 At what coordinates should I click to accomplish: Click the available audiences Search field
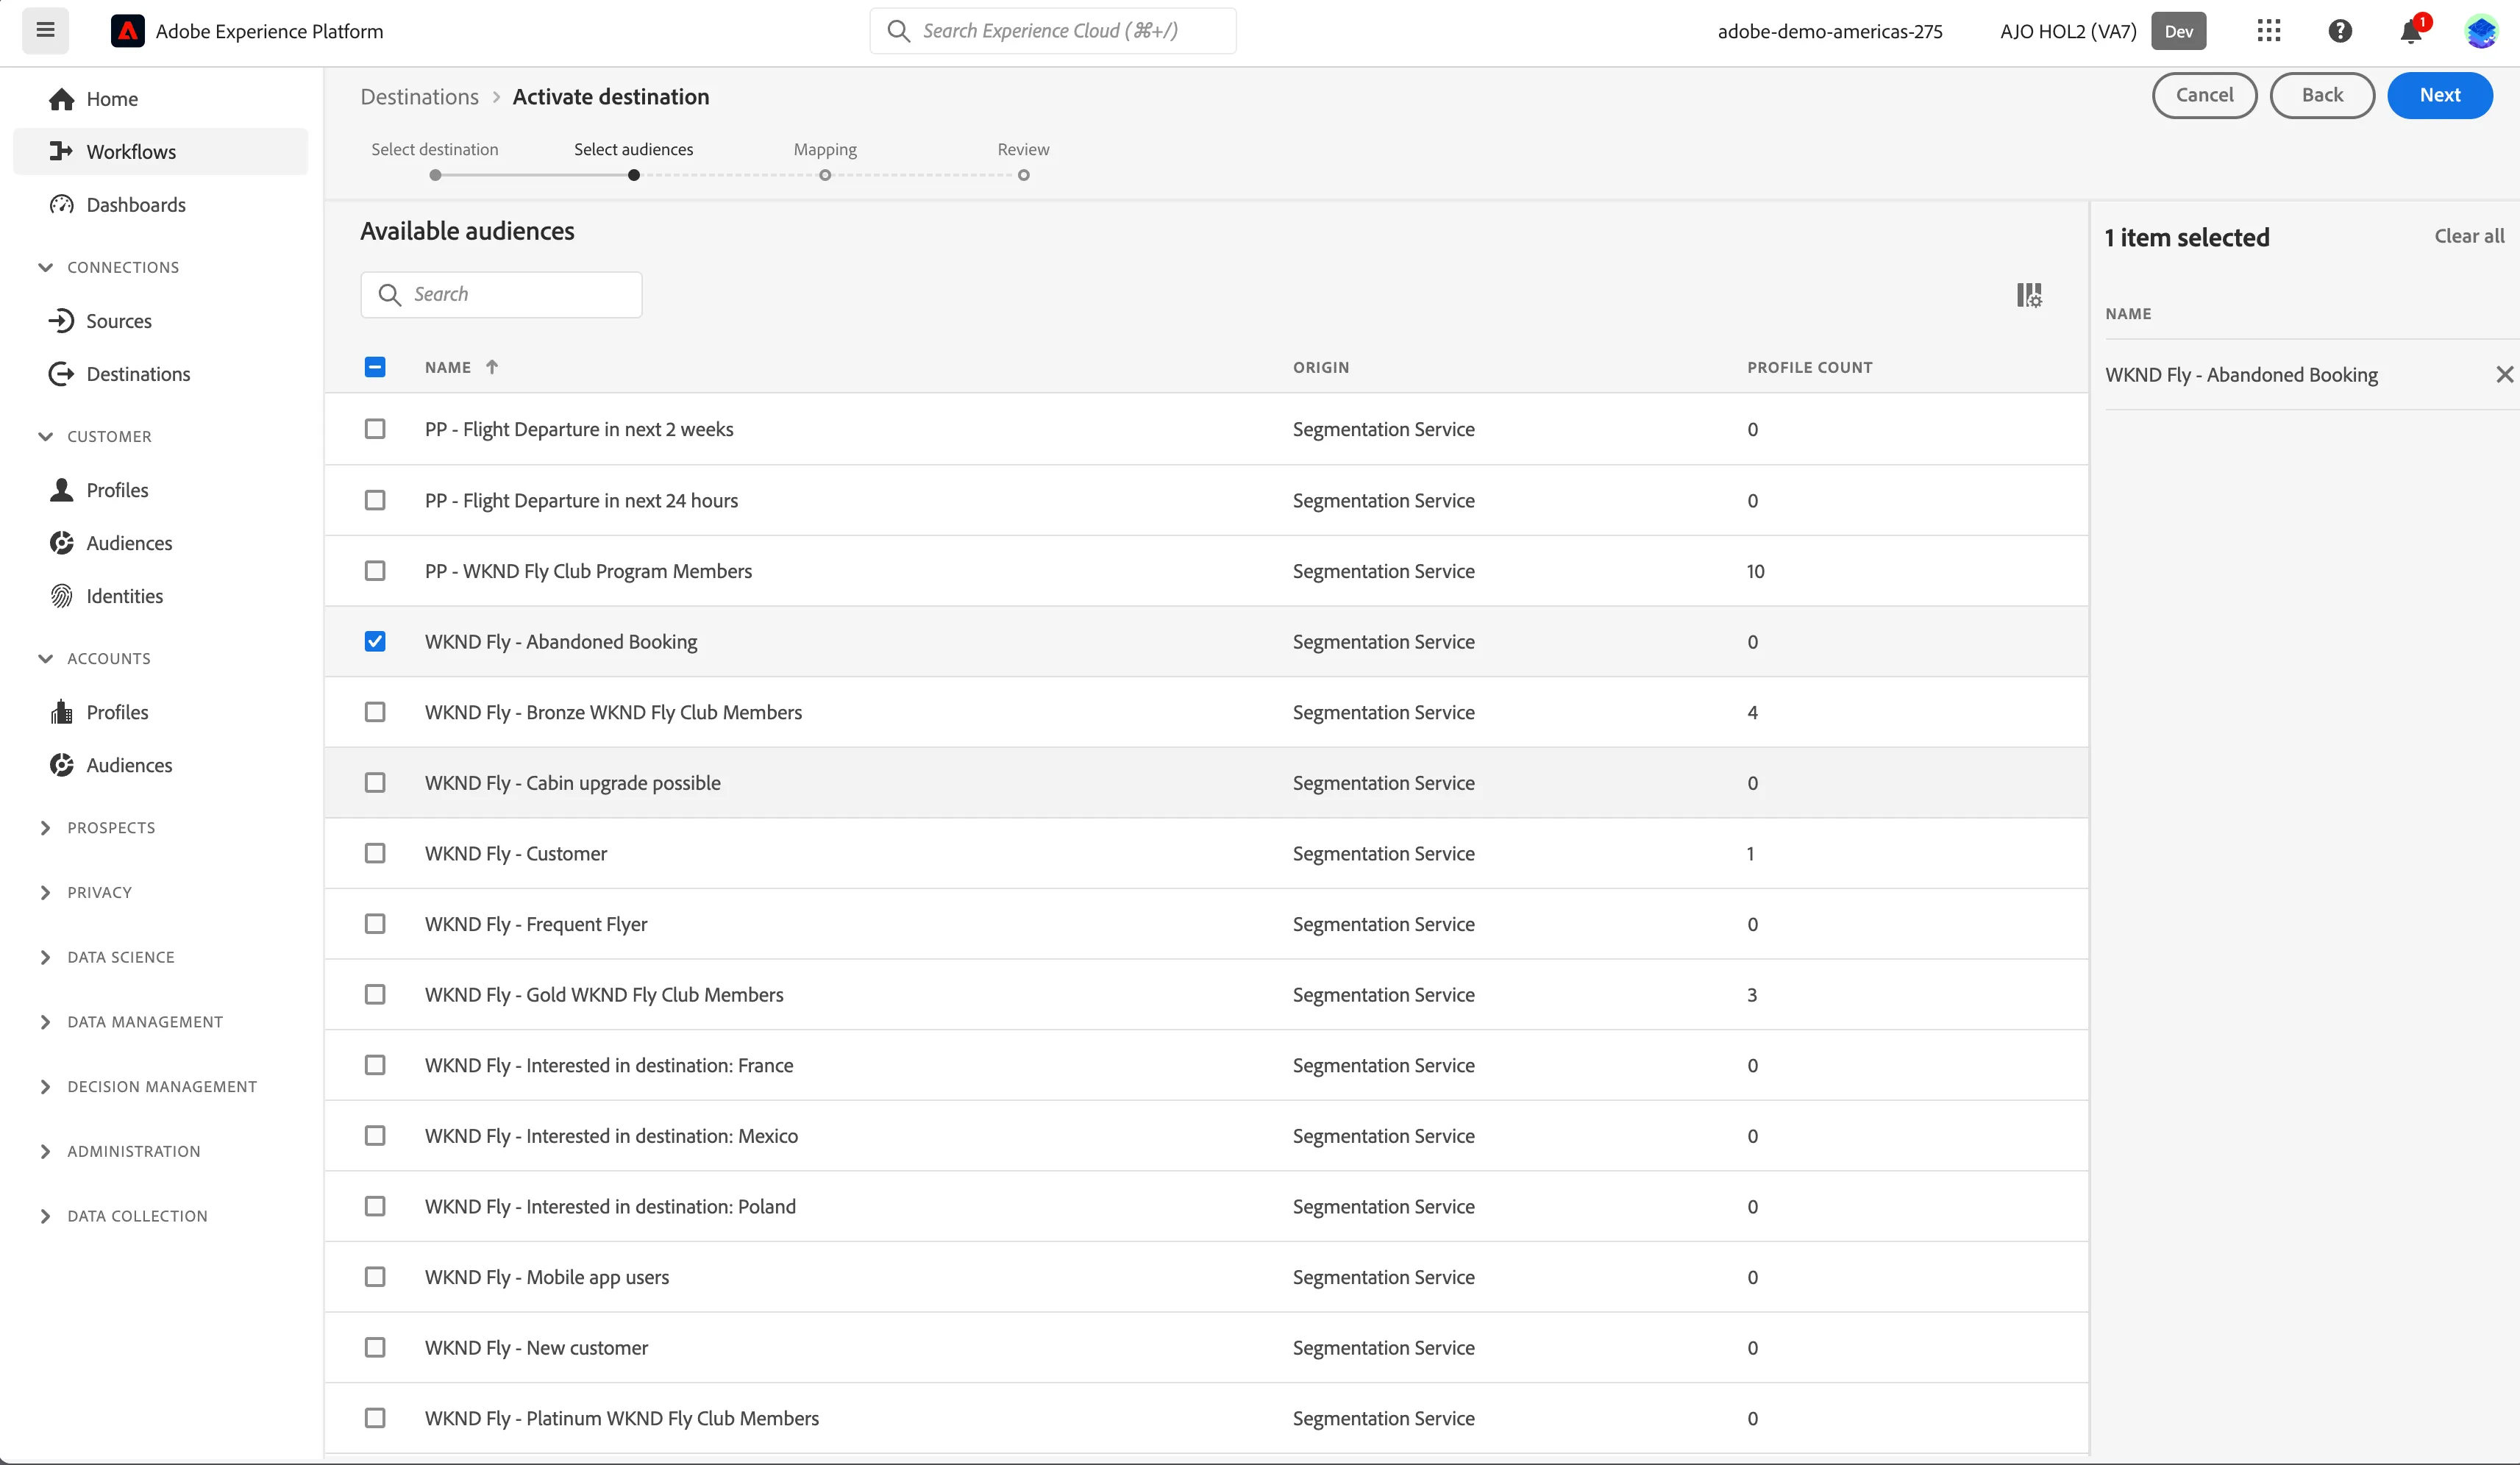pyautogui.click(x=501, y=295)
